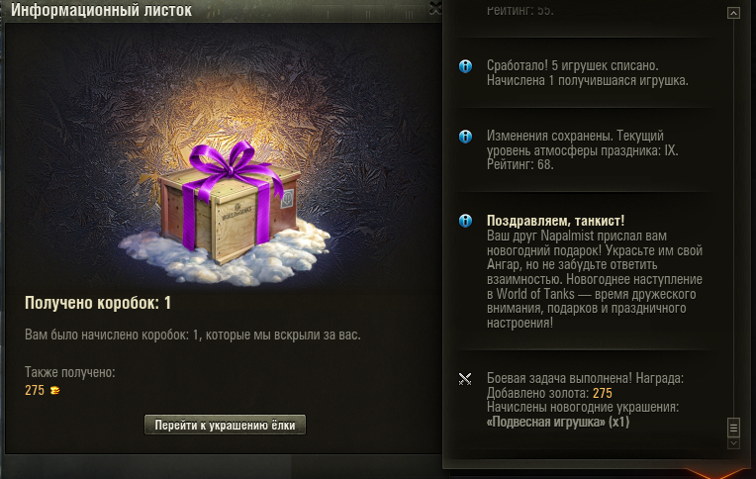The image size is (756, 479).
Task: Click the «Подвесная игрушка» (x1) reward text
Action: click(x=558, y=422)
